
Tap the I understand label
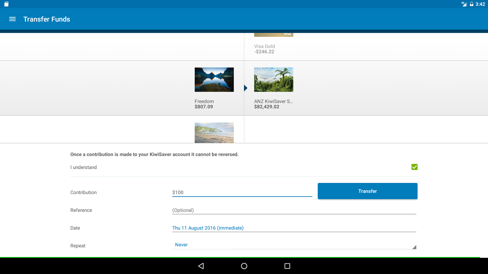coord(84,167)
